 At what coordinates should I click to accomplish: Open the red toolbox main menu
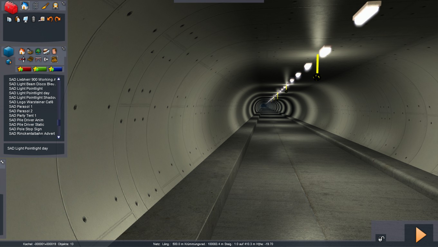[x=11, y=7]
